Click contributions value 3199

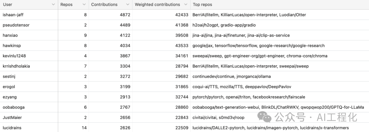click(125, 87)
